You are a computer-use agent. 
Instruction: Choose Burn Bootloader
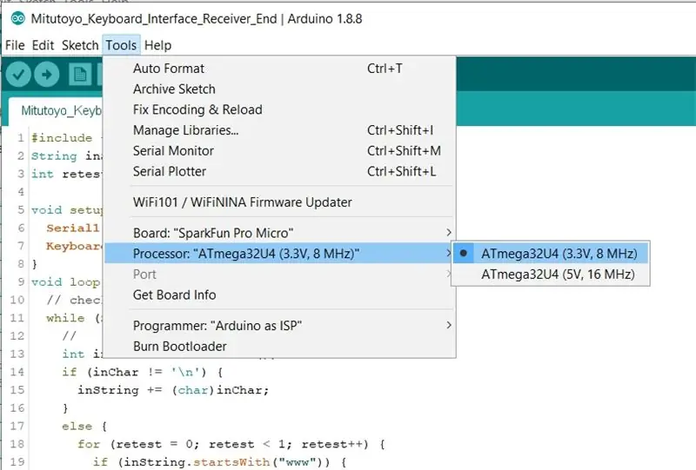tap(279, 347)
